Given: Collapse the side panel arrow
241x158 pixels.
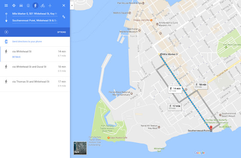Looking at the screenshot, I should pyautogui.click(x=72, y=6).
